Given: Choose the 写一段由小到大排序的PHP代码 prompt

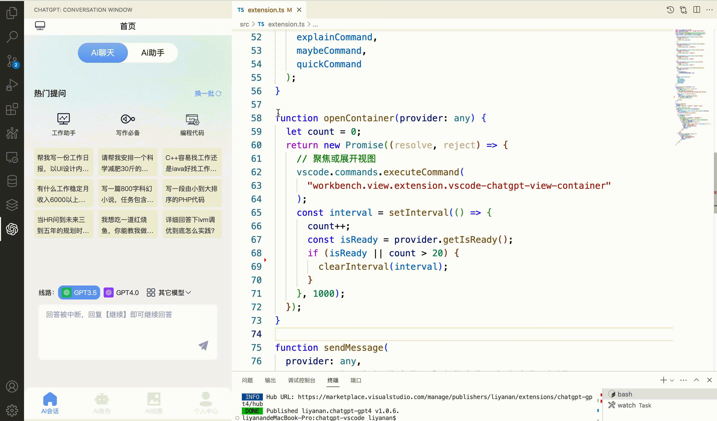Looking at the screenshot, I should [x=192, y=194].
